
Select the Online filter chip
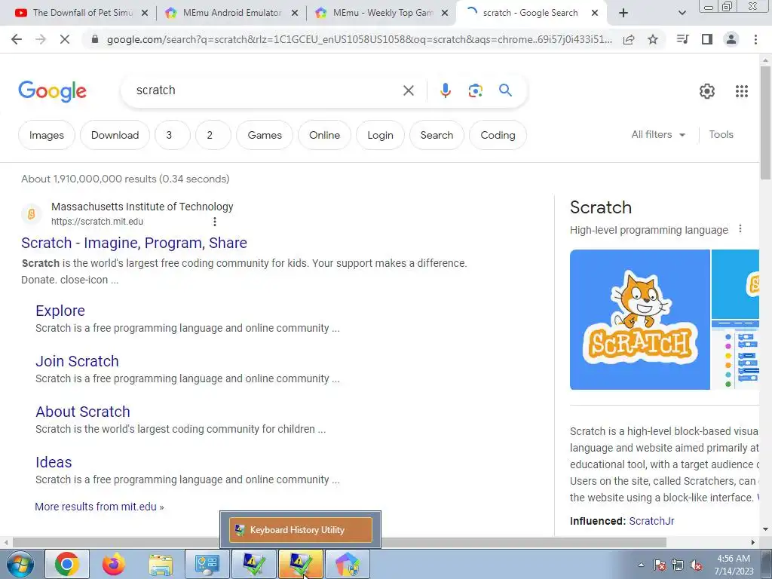324,135
